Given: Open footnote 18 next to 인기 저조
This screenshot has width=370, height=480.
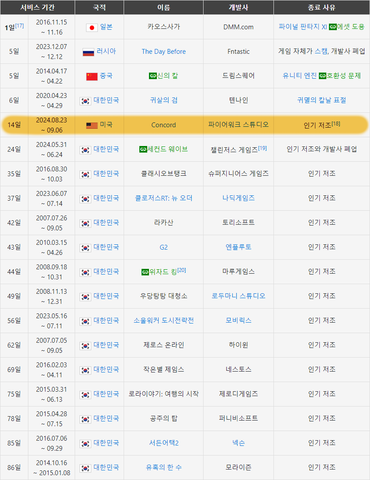Looking at the screenshot, I should click(x=336, y=124).
